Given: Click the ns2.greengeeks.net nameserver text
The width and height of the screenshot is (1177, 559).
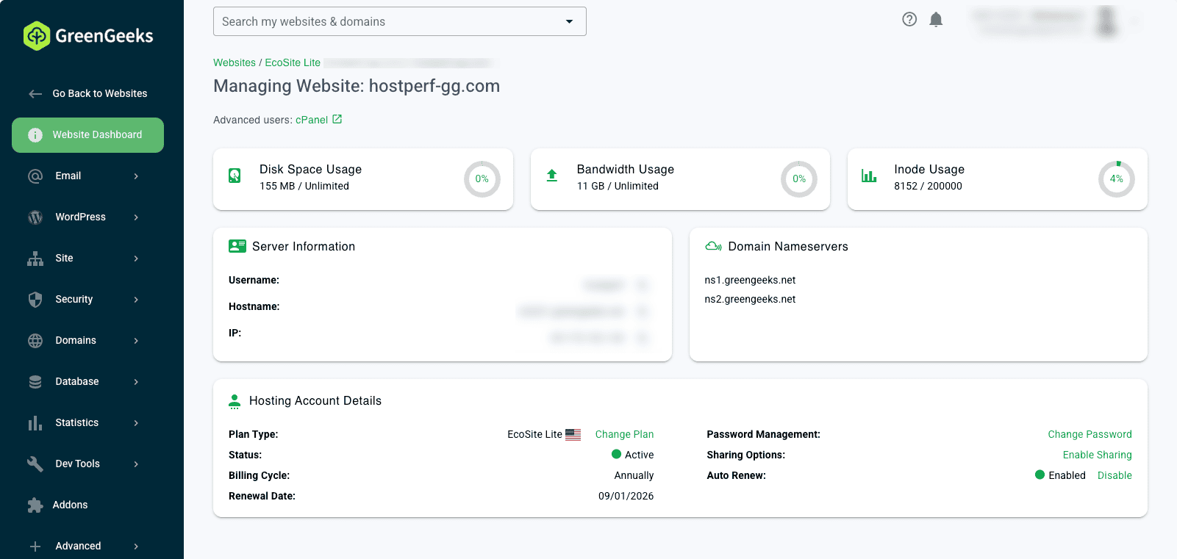Looking at the screenshot, I should click(750, 299).
